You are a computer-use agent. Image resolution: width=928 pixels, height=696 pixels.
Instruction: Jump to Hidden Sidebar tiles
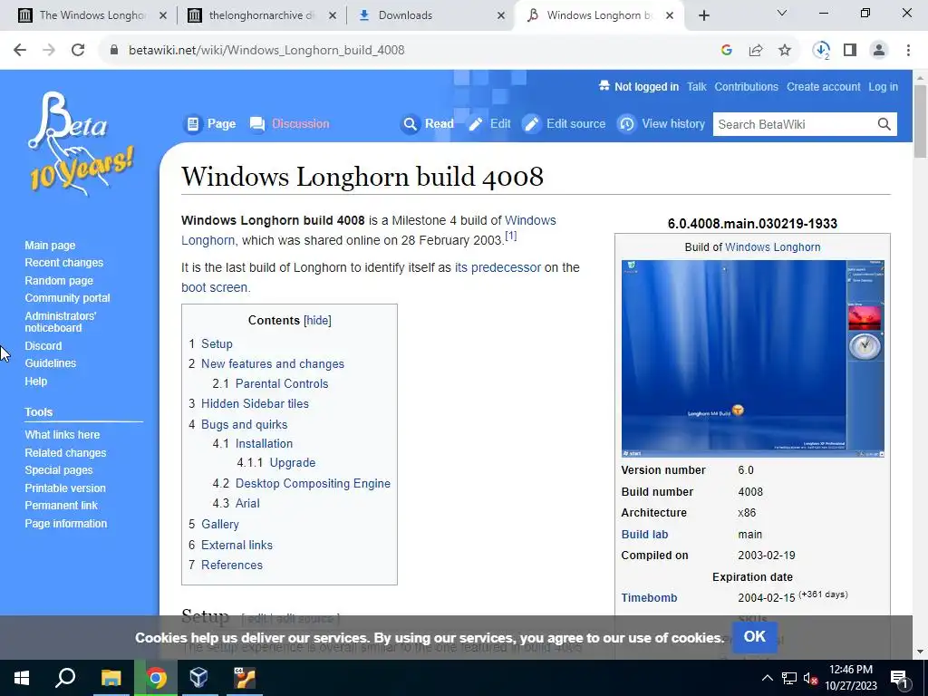(x=255, y=403)
